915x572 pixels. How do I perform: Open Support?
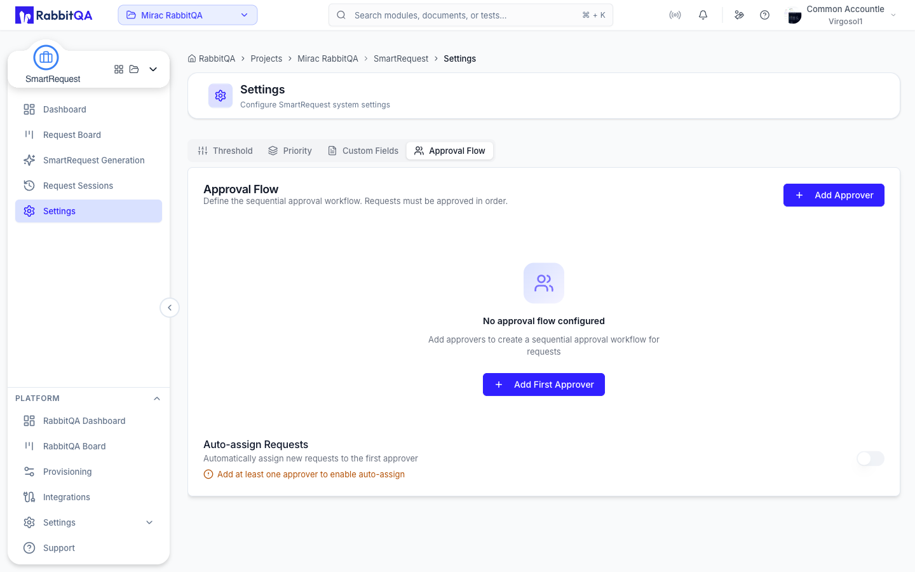(88, 548)
